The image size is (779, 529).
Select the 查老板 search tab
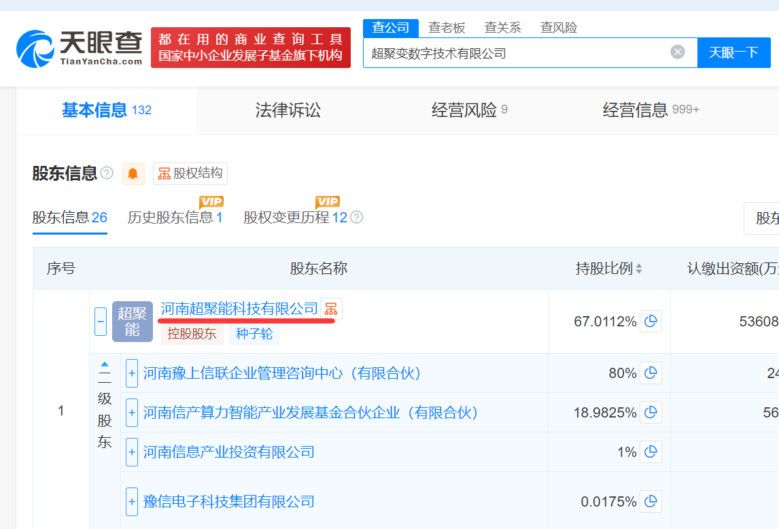click(447, 28)
